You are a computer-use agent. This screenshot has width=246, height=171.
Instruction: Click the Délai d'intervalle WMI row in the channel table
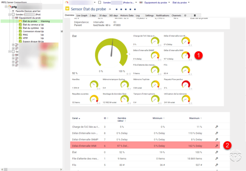click(145, 146)
